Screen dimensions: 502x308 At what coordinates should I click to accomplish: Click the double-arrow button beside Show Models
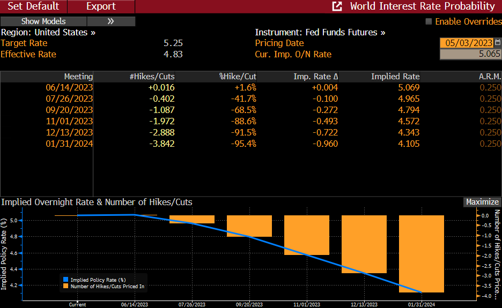(111, 21)
